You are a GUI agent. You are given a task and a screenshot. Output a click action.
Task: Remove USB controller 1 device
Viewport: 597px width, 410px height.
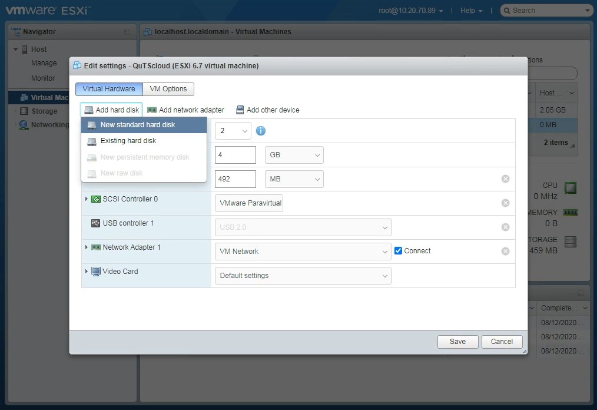click(505, 227)
